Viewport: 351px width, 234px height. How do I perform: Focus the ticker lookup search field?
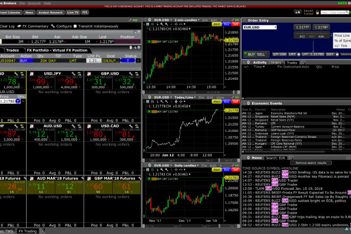click(x=335, y=13)
